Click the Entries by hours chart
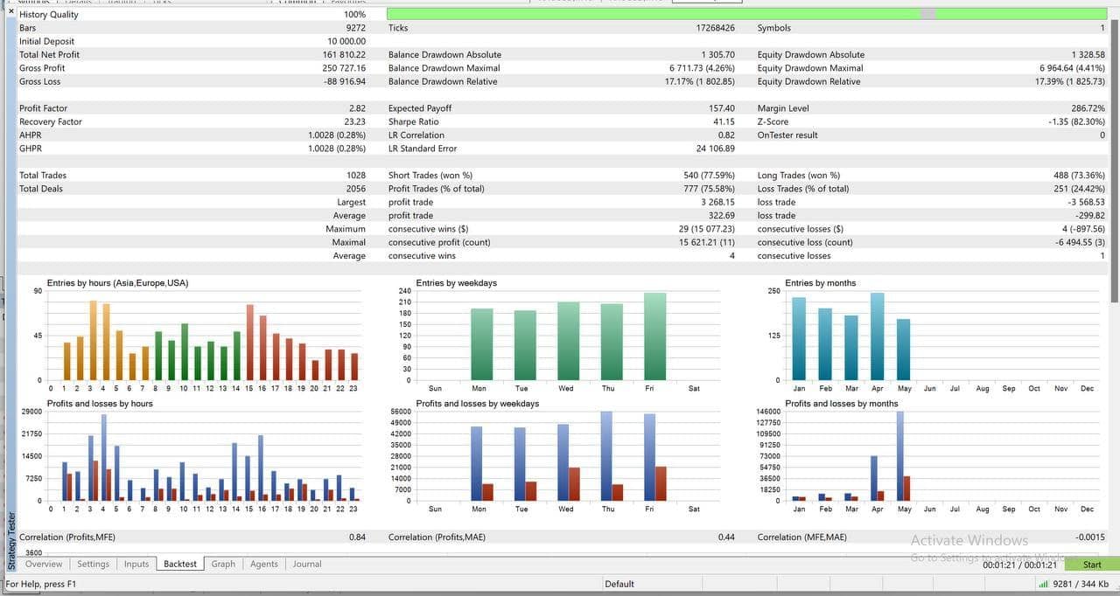This screenshot has height=596, width=1120. 203,336
